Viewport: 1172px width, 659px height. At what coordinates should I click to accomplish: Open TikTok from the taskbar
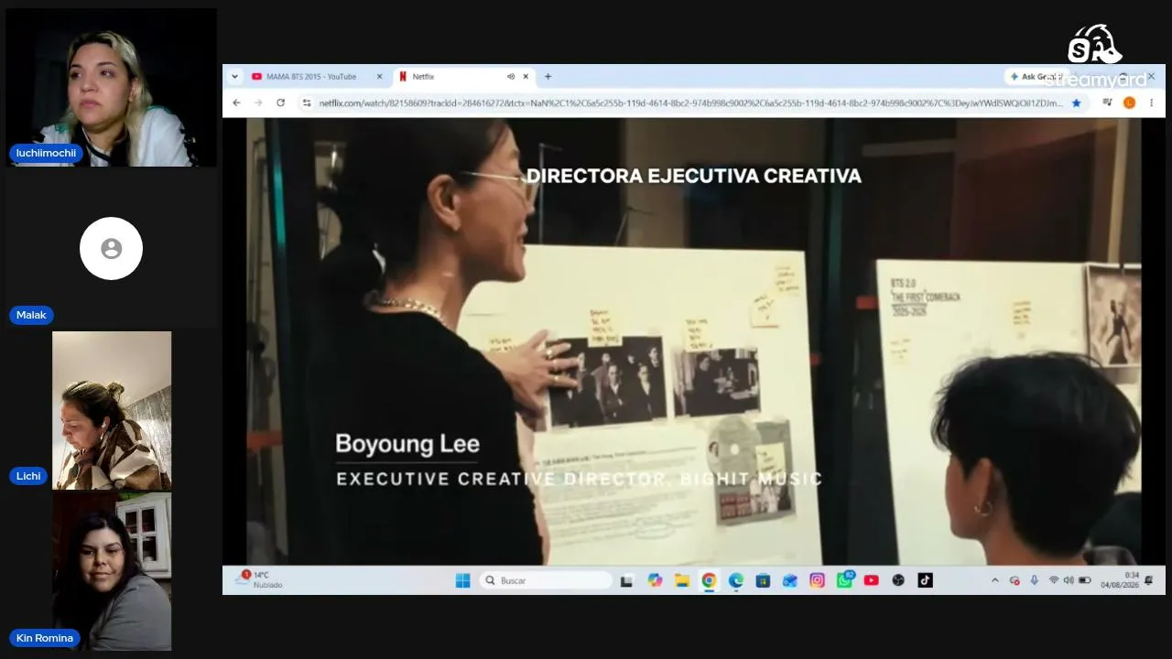(x=926, y=580)
